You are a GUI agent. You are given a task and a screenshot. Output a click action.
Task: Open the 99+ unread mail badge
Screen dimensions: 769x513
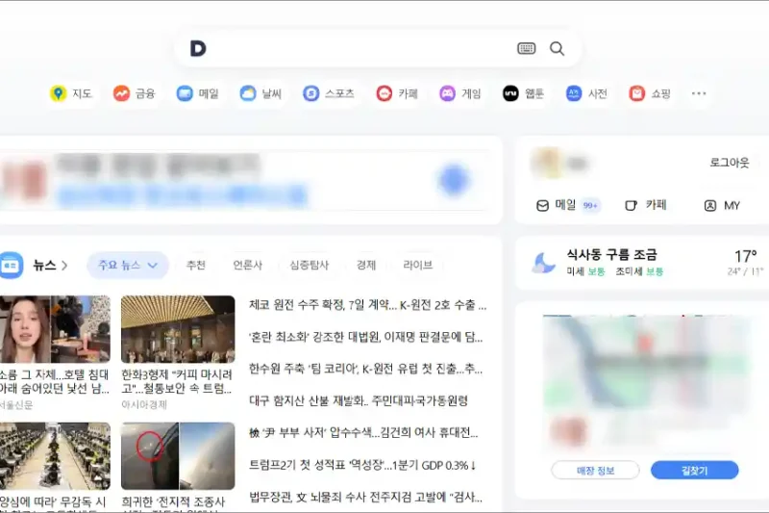(x=590, y=206)
